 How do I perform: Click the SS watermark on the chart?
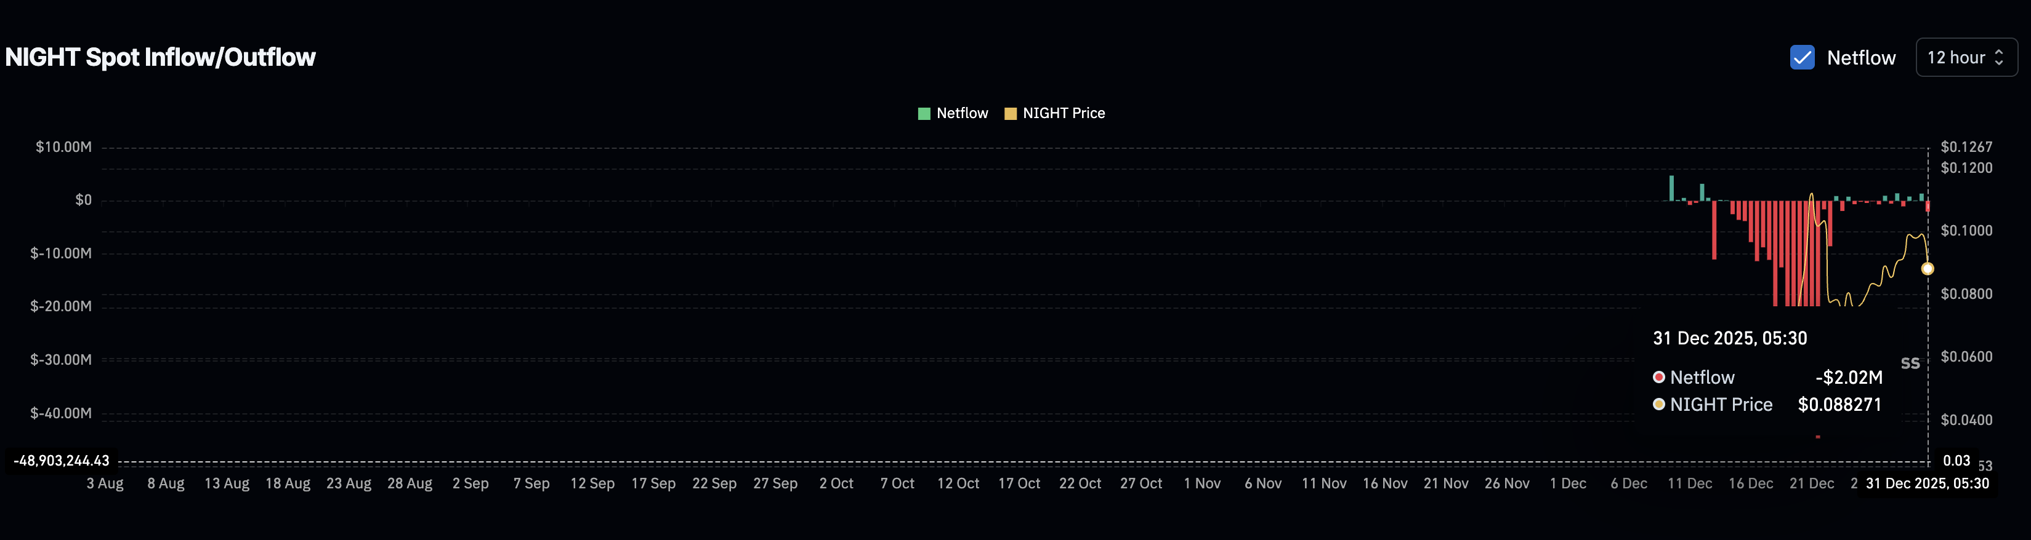(1911, 363)
